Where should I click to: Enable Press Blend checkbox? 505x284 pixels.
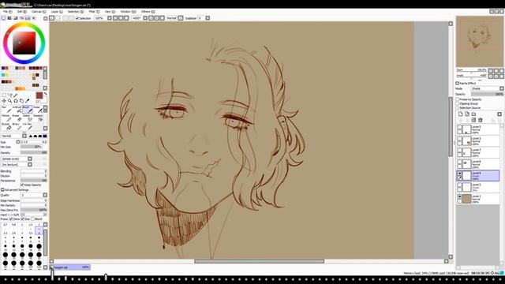(32, 219)
